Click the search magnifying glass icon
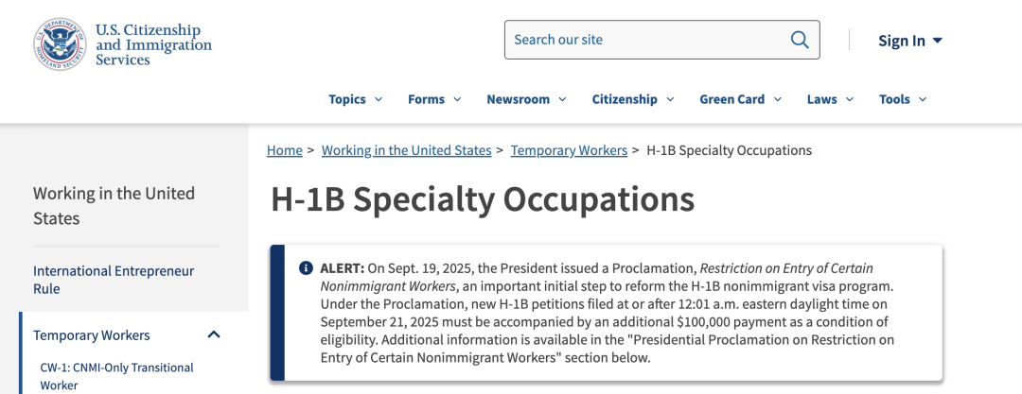This screenshot has height=394, width=1022. tap(800, 40)
